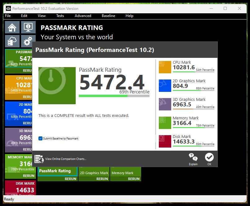Click the OK checkmark icon
Screen dimensions: 250x206
click(x=209, y=157)
